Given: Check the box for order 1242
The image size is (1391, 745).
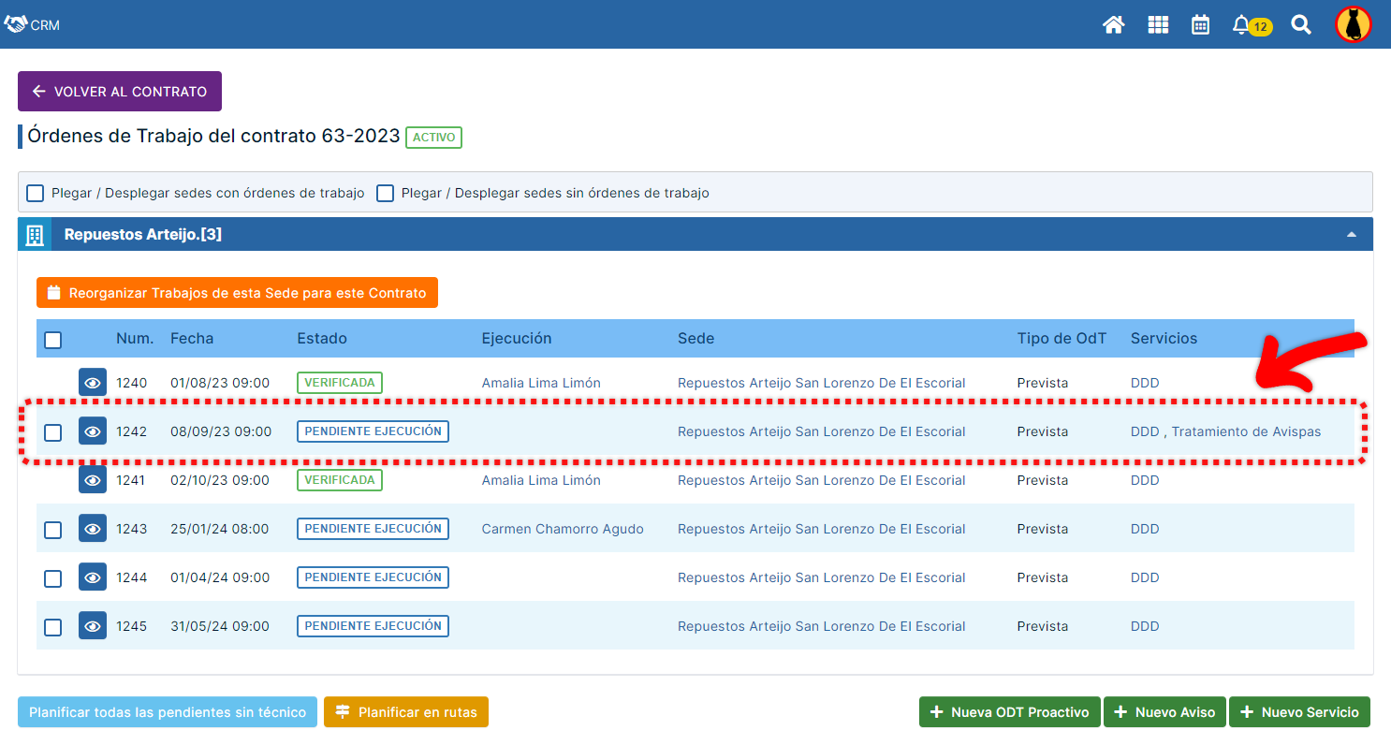Looking at the screenshot, I should pos(53,432).
